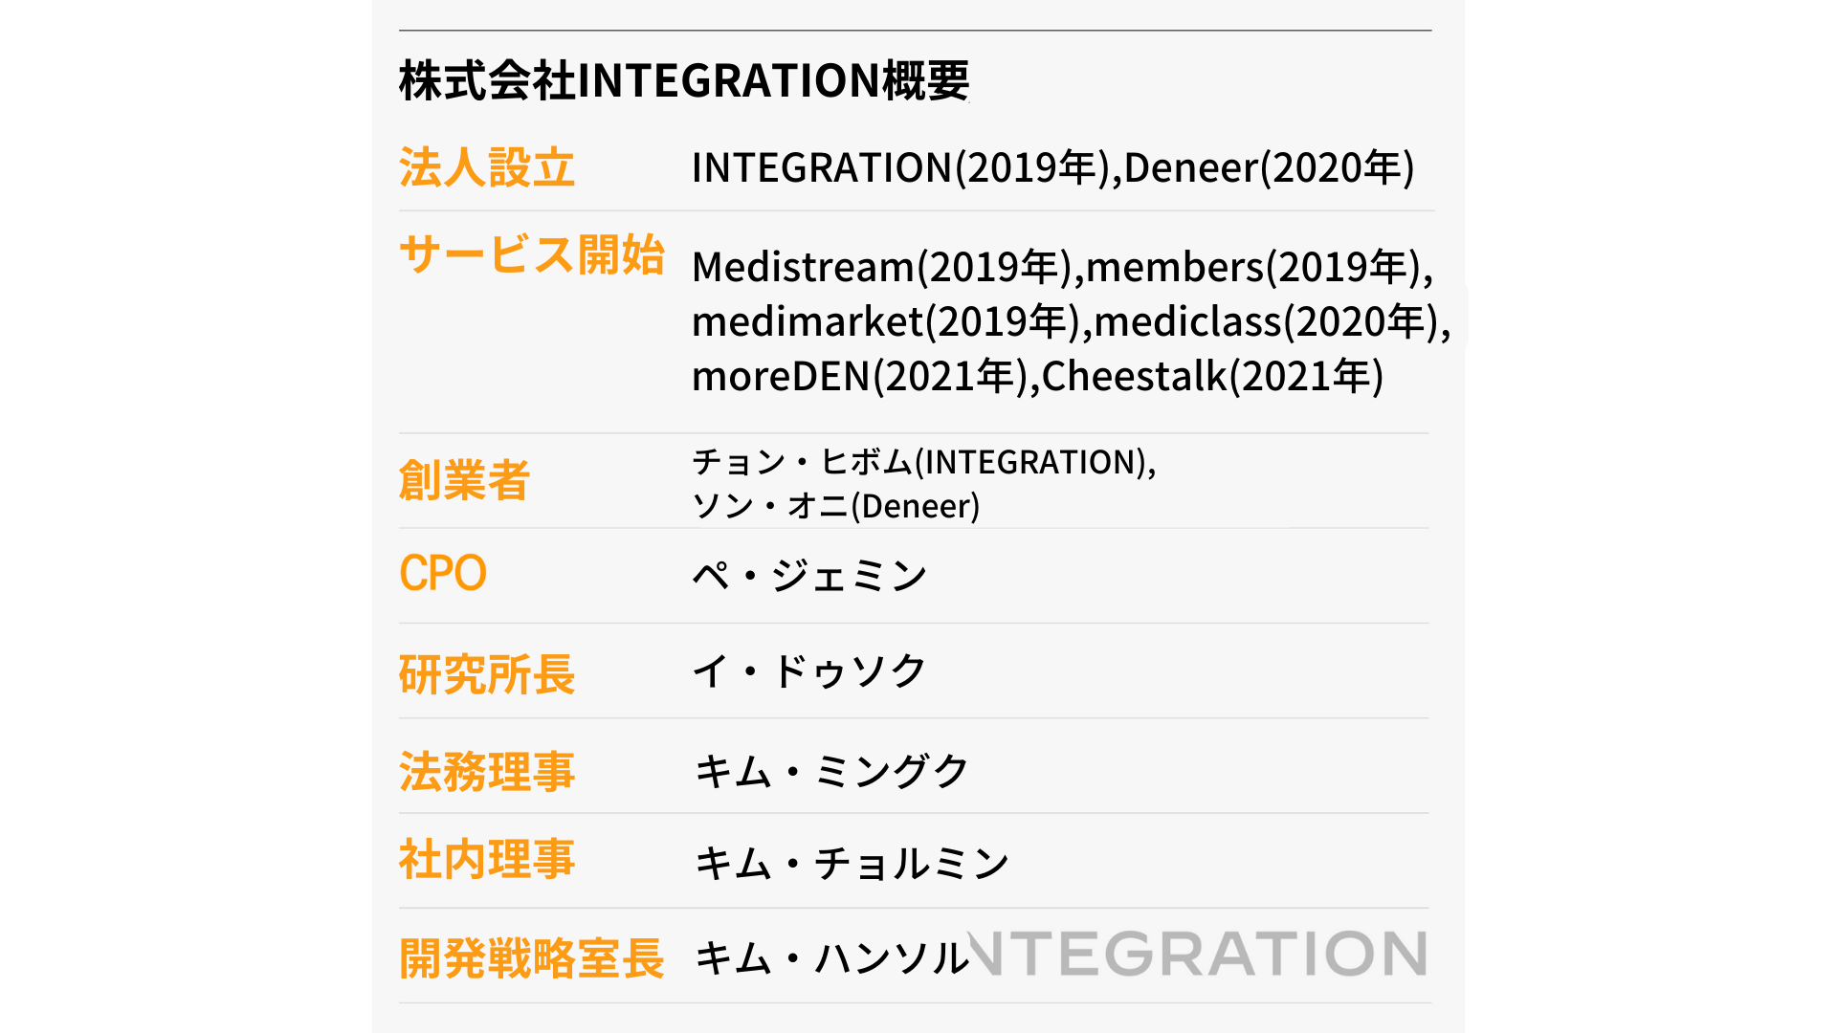Click the 株式会社INTEGRATION概要 heading
Viewport: 1837px width, 1033px height.
pyautogui.click(x=684, y=80)
